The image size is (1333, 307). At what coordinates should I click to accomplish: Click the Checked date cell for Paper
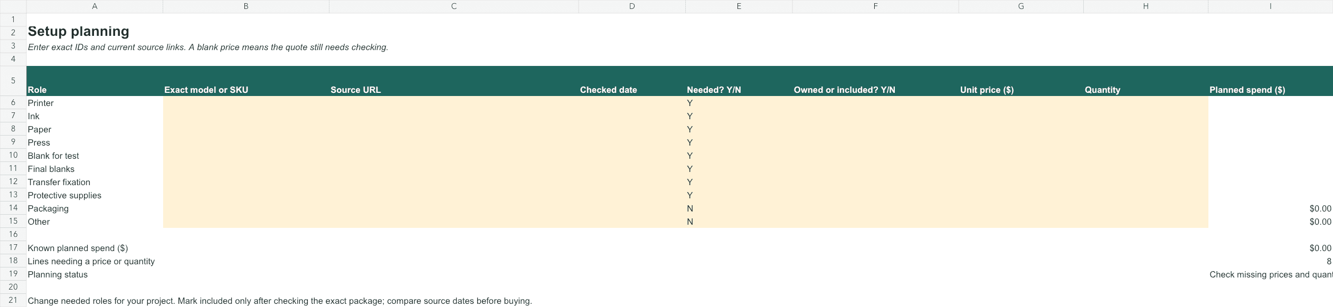(632, 129)
